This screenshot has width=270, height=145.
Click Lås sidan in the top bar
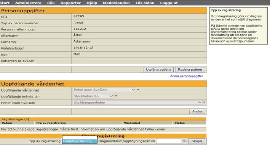coord(145,3)
